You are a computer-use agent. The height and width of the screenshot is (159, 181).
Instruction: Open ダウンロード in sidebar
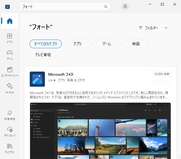[10, 132]
